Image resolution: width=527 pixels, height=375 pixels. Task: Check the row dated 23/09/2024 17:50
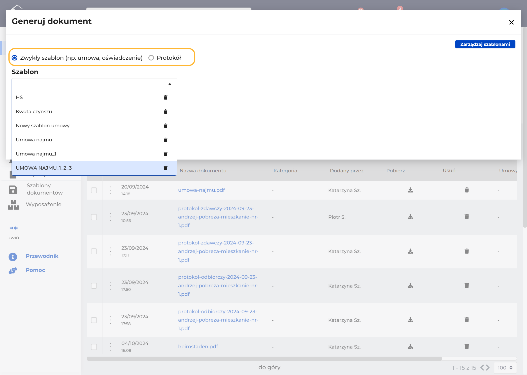94,286
